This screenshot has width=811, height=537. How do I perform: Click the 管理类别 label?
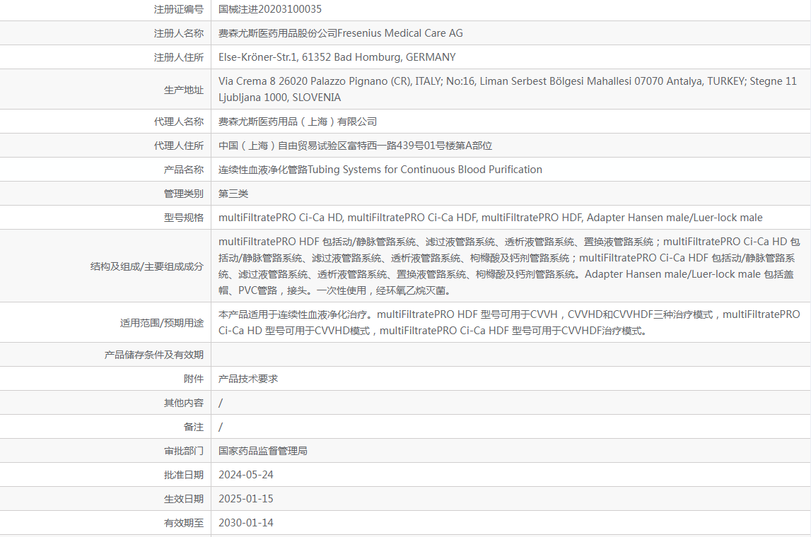click(x=184, y=194)
